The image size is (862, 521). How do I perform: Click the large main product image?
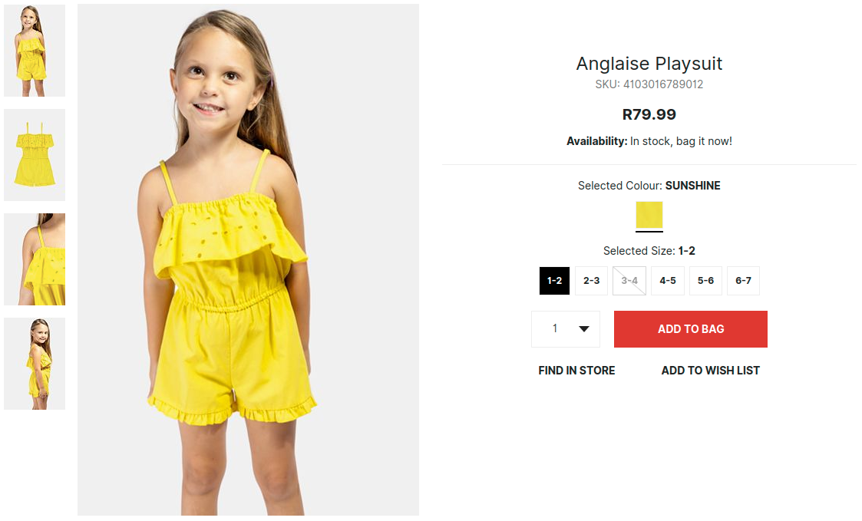(248, 259)
